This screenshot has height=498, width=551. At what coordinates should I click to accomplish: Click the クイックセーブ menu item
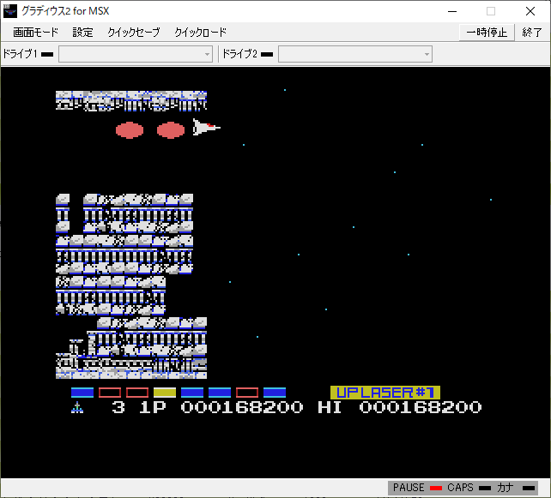(134, 33)
